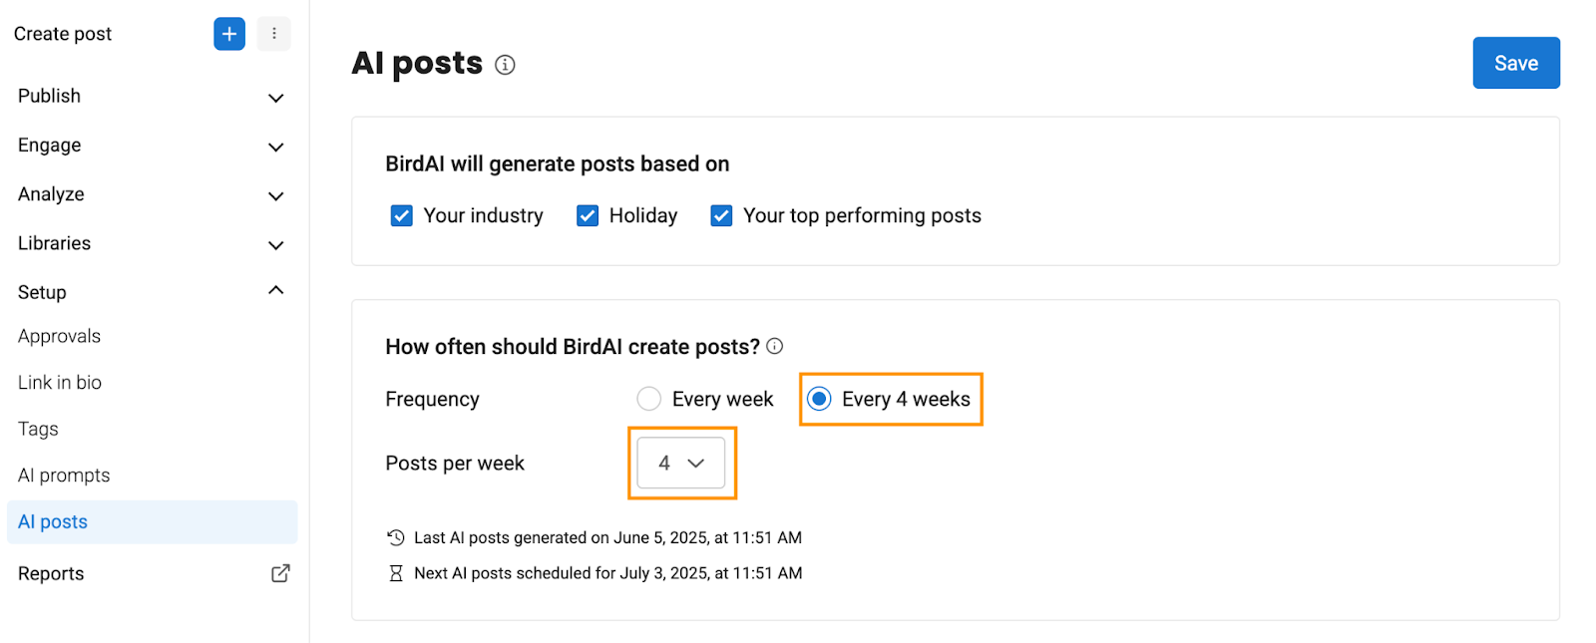
Task: Uncheck the Holiday checkbox
Action: [588, 215]
